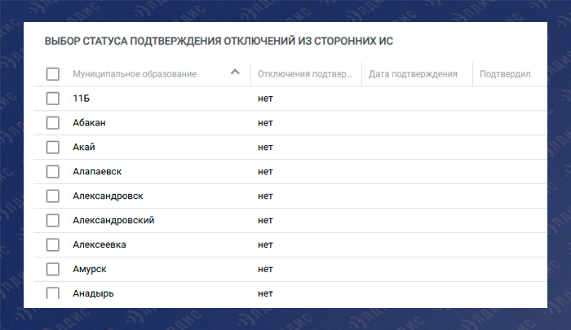
Task: Tick the Алапаевск checkbox
Action: (x=53, y=171)
